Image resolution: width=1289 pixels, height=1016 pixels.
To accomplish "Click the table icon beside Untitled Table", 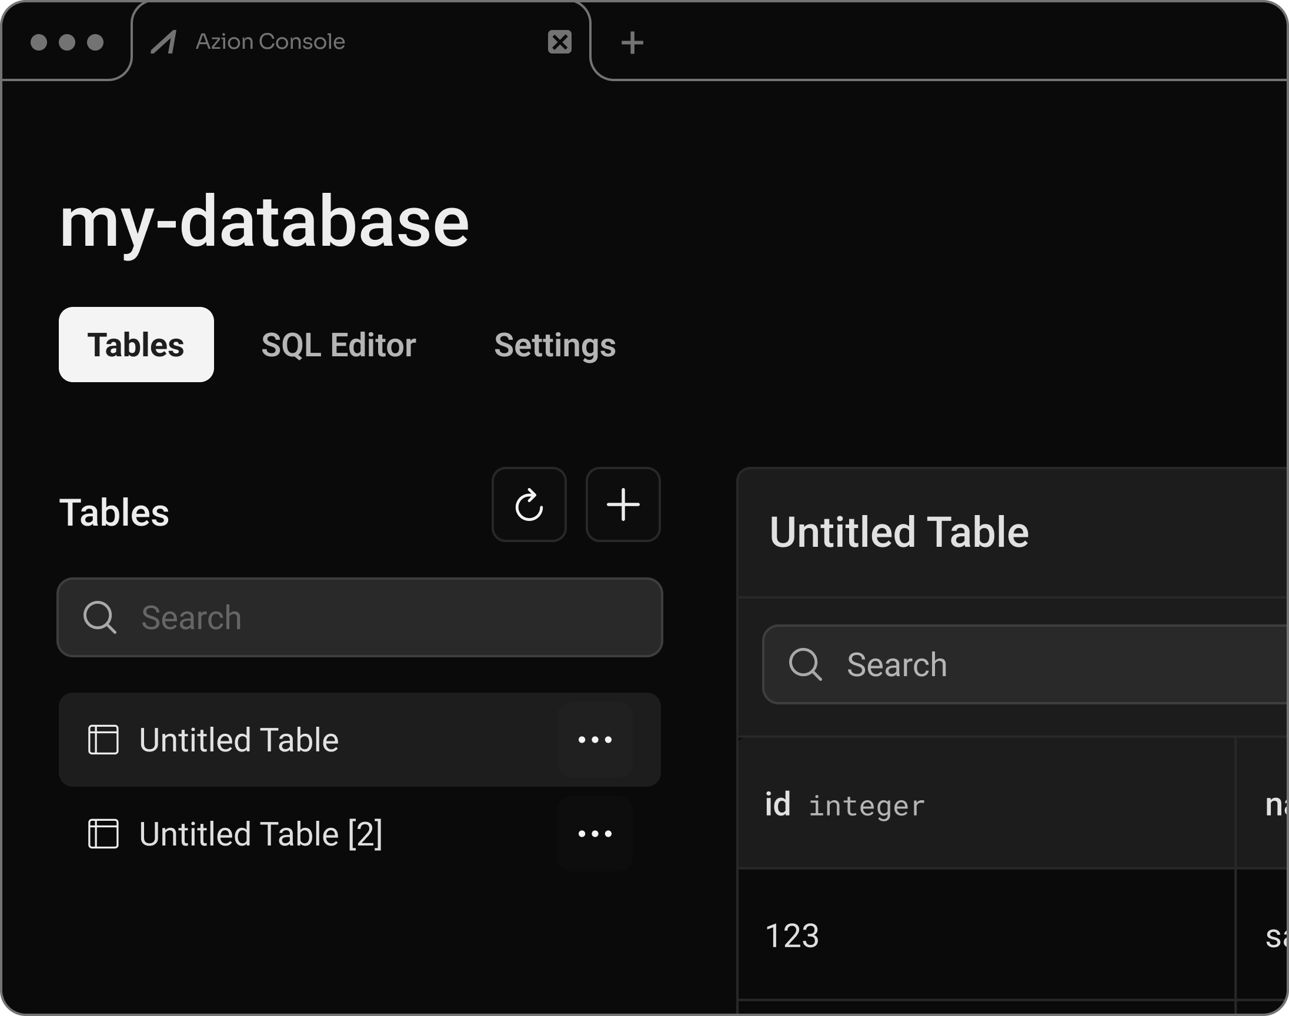I will coord(103,740).
